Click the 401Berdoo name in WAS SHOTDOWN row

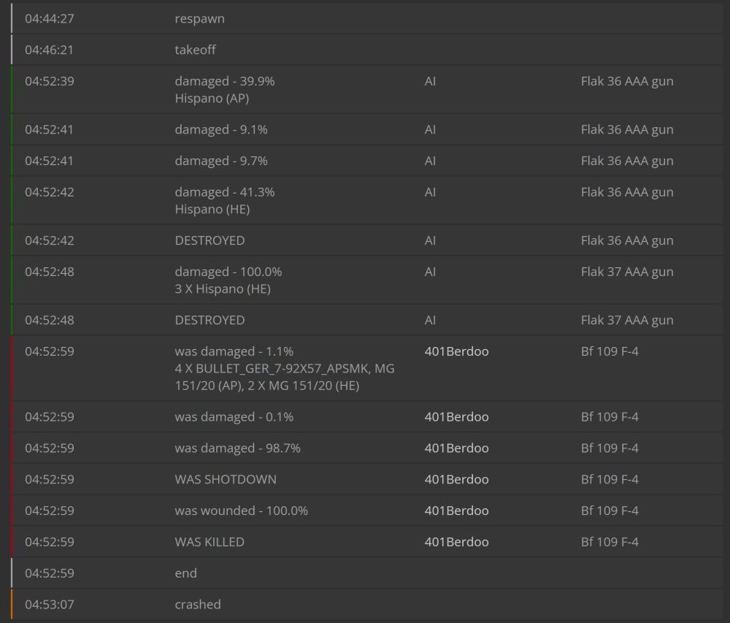(x=456, y=480)
